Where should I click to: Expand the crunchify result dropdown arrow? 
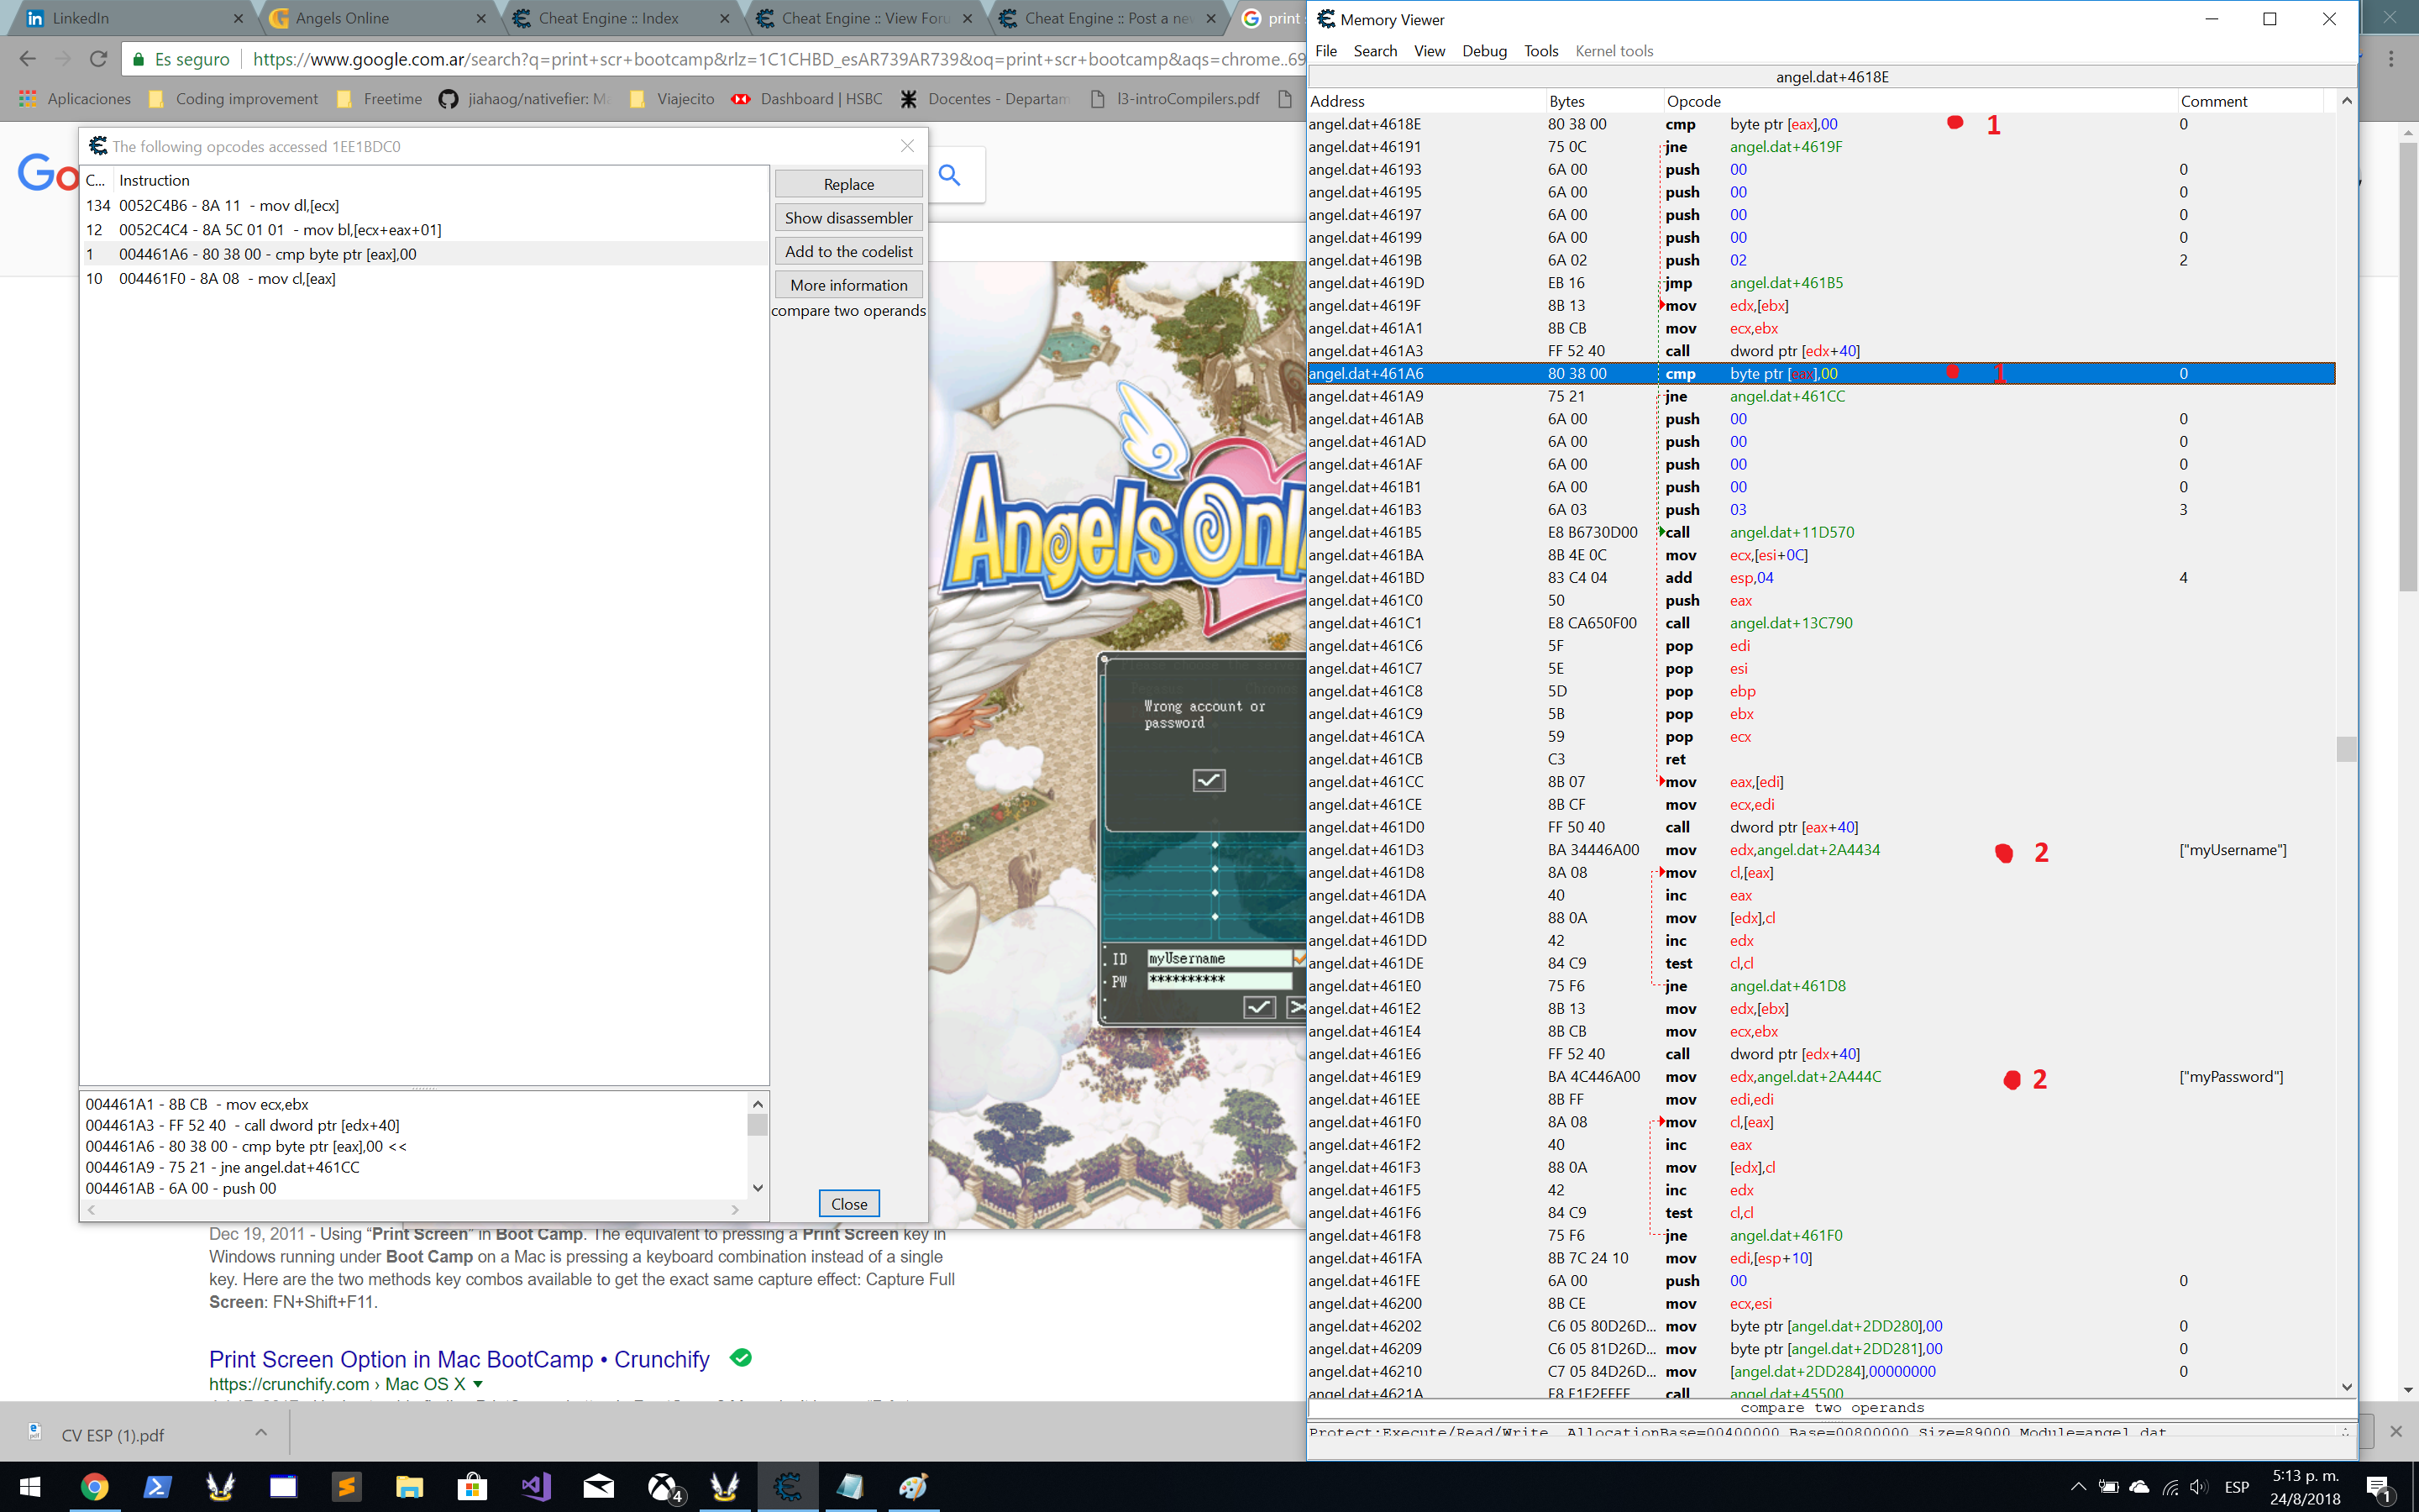[478, 1384]
